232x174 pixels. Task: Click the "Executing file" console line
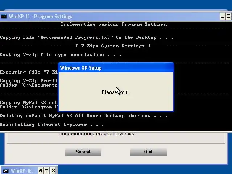coord(29,72)
